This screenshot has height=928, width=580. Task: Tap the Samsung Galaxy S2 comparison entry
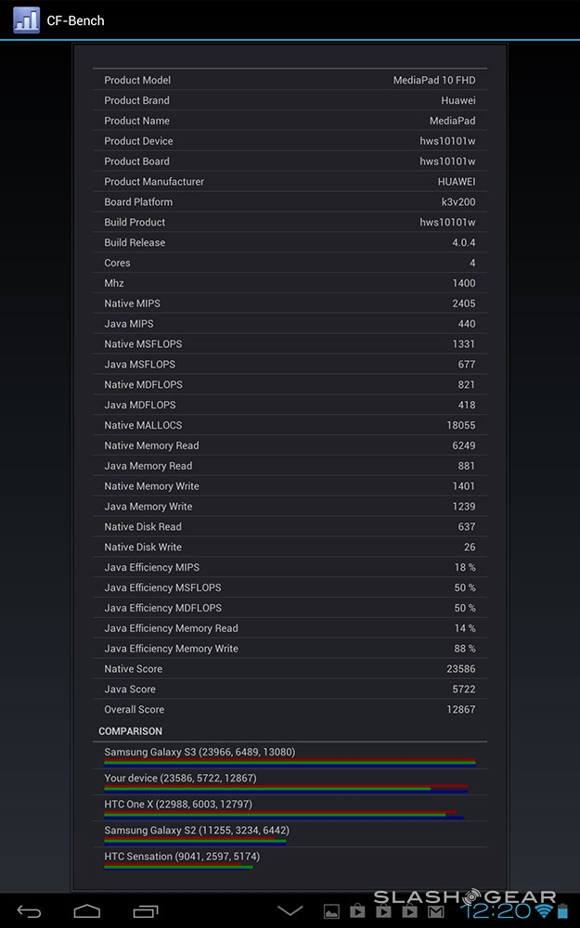290,834
